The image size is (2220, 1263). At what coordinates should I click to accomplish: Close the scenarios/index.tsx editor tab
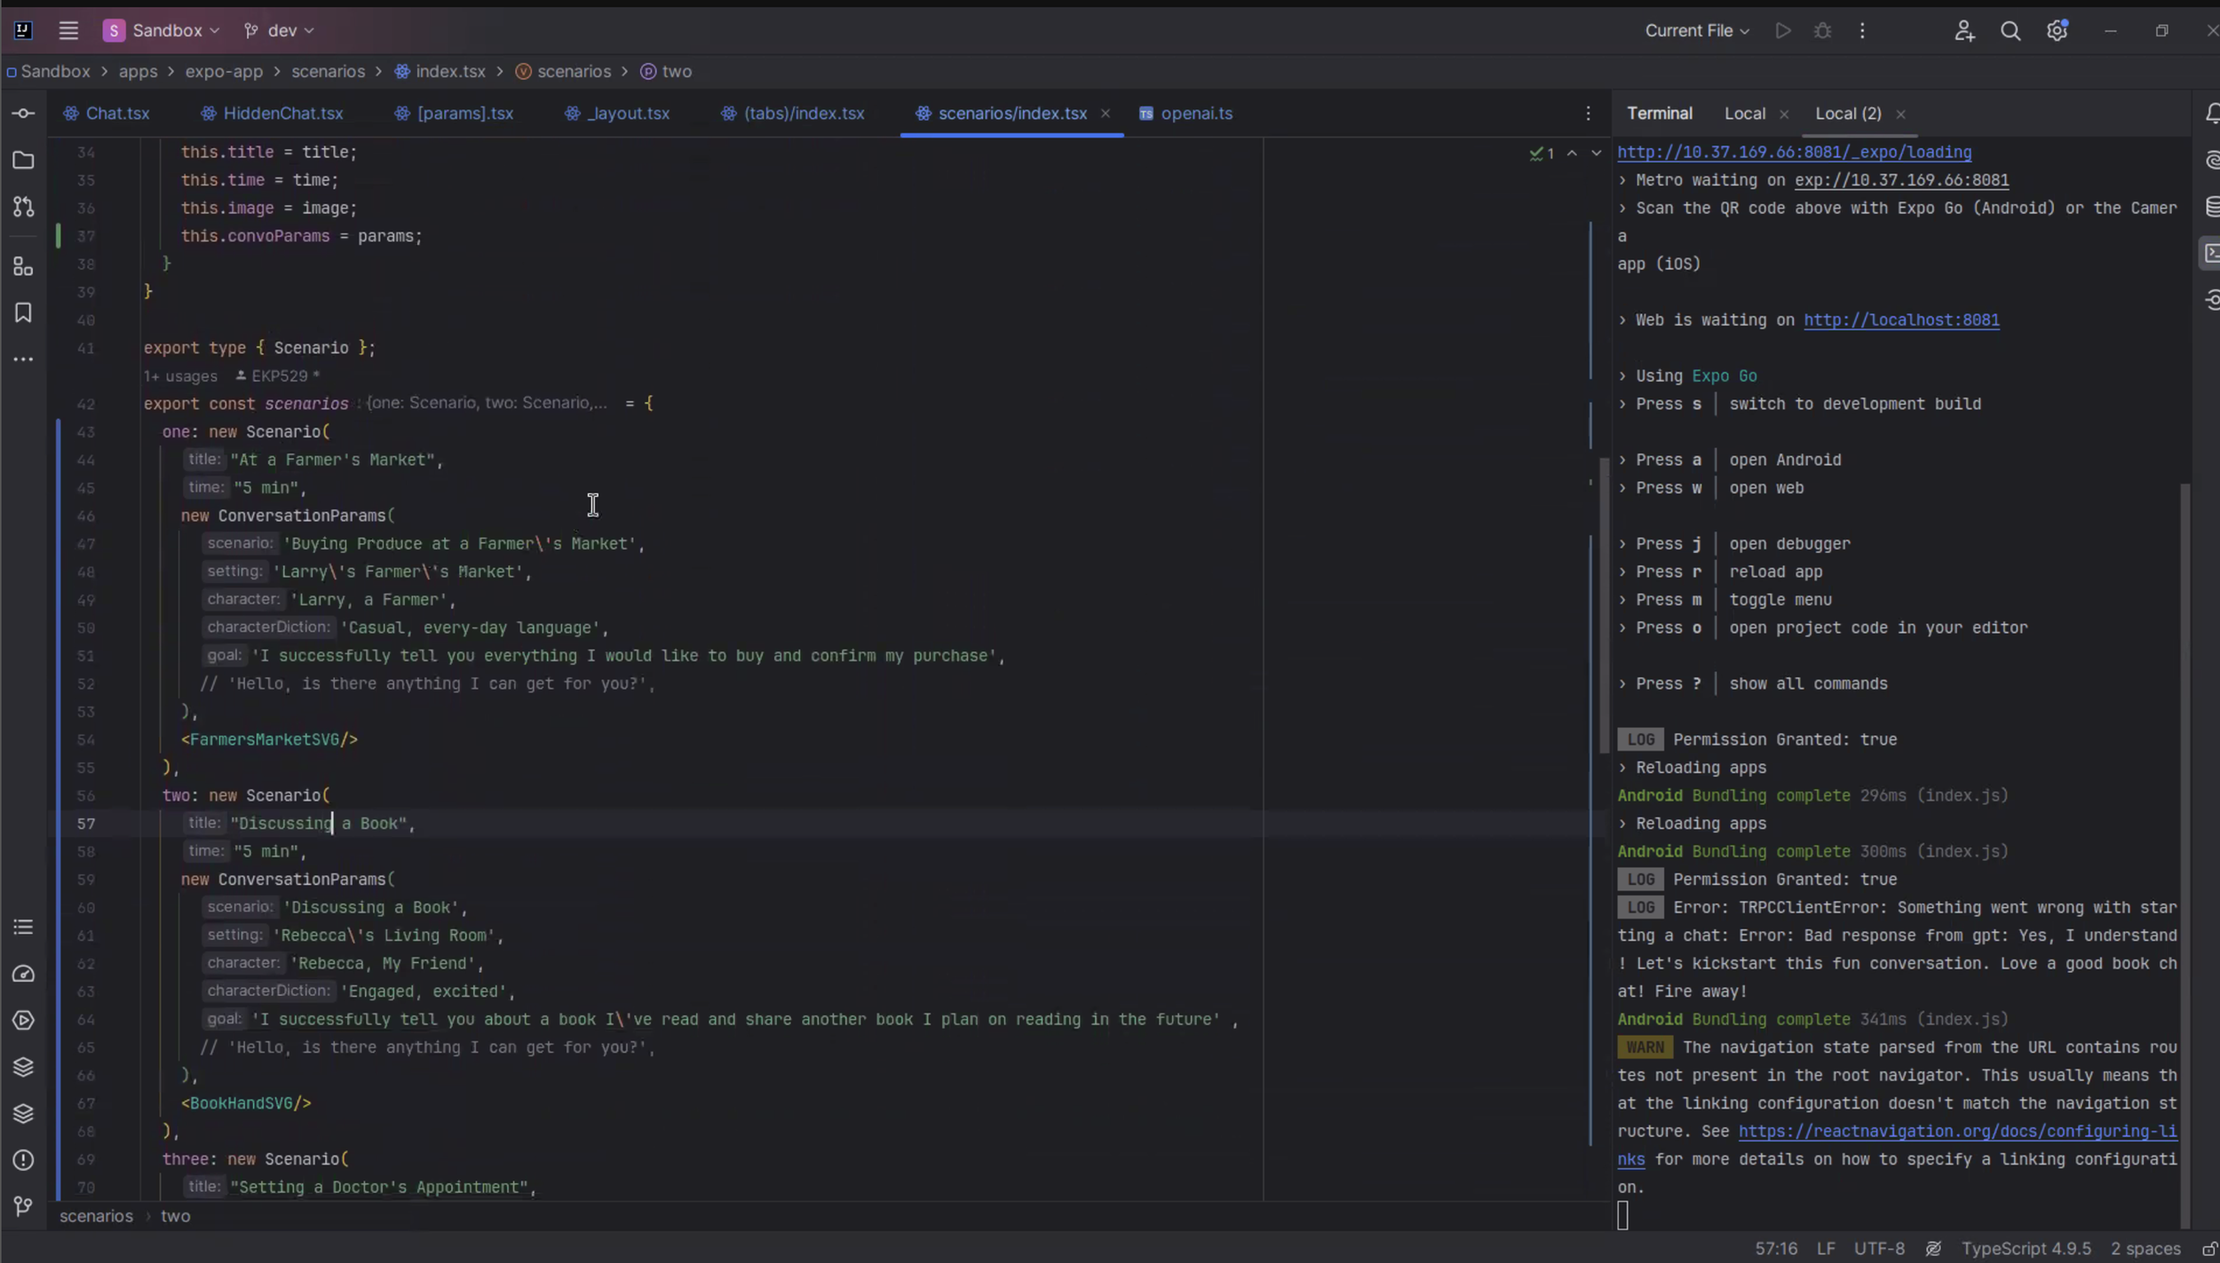pos(1106,114)
